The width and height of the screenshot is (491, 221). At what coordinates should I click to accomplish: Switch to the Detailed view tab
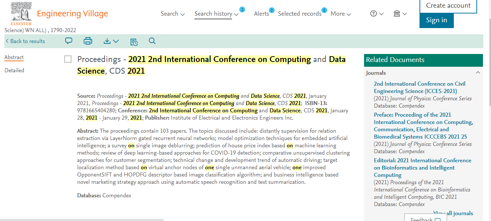(x=14, y=70)
